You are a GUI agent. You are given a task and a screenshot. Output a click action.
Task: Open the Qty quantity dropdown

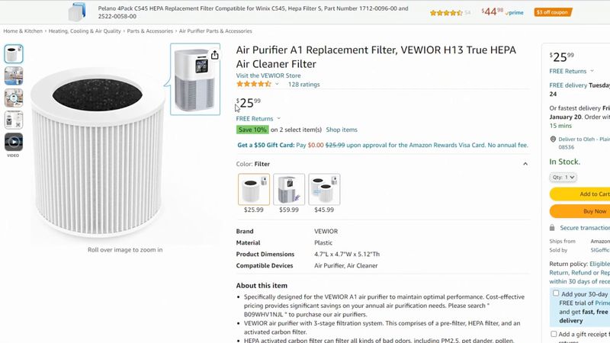pyautogui.click(x=563, y=178)
